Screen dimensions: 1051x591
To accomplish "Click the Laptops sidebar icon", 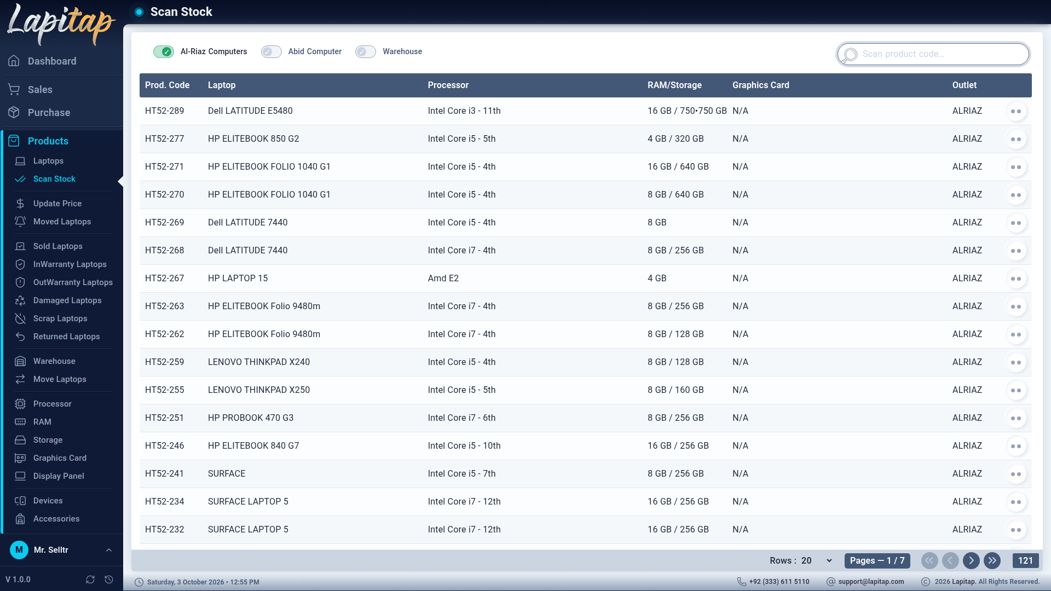I will click(20, 161).
